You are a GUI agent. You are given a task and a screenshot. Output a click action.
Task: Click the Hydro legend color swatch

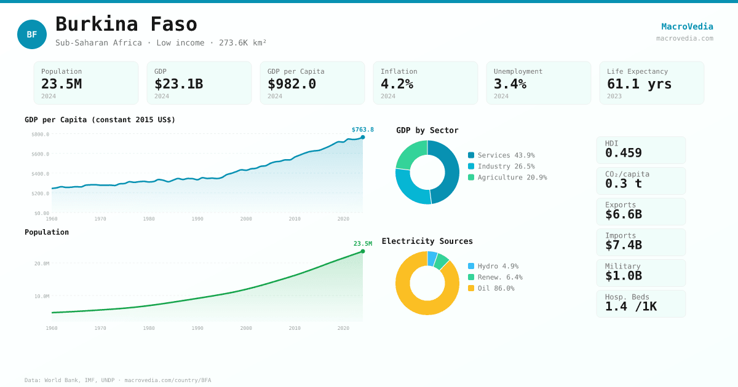point(471,266)
